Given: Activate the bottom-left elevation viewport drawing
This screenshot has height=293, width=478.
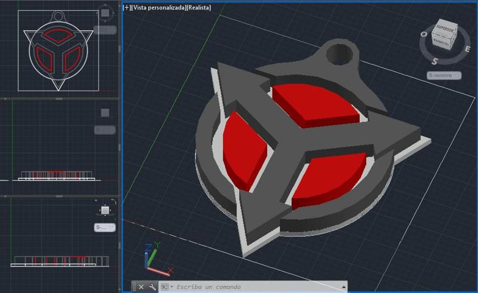Looking at the screenshot, I should pos(60,261).
